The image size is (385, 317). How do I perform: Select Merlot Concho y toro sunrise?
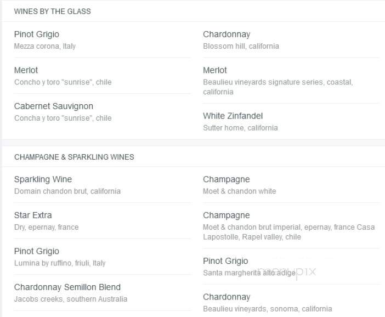[102, 76]
